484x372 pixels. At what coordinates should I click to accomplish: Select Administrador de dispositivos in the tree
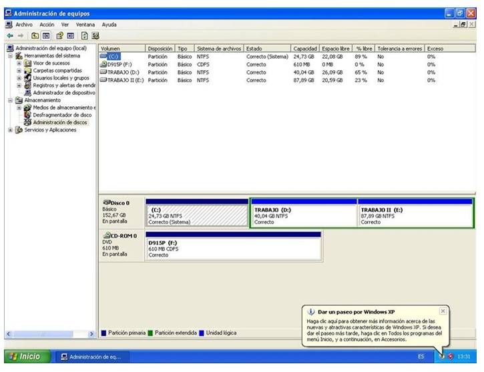64,92
